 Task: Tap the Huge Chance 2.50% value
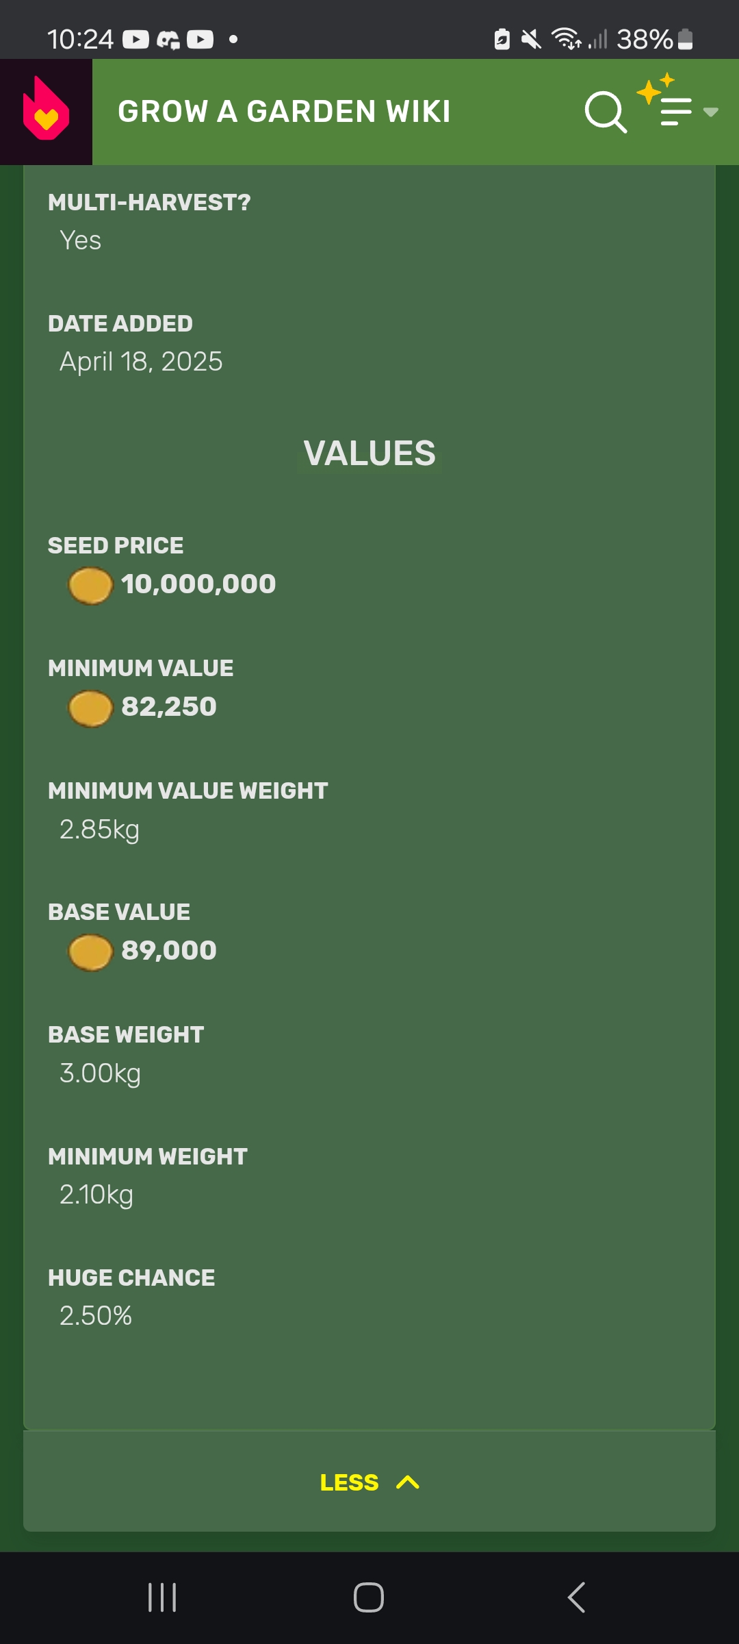[96, 1316]
